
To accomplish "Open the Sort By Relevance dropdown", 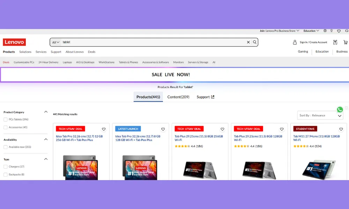I will point(320,115).
